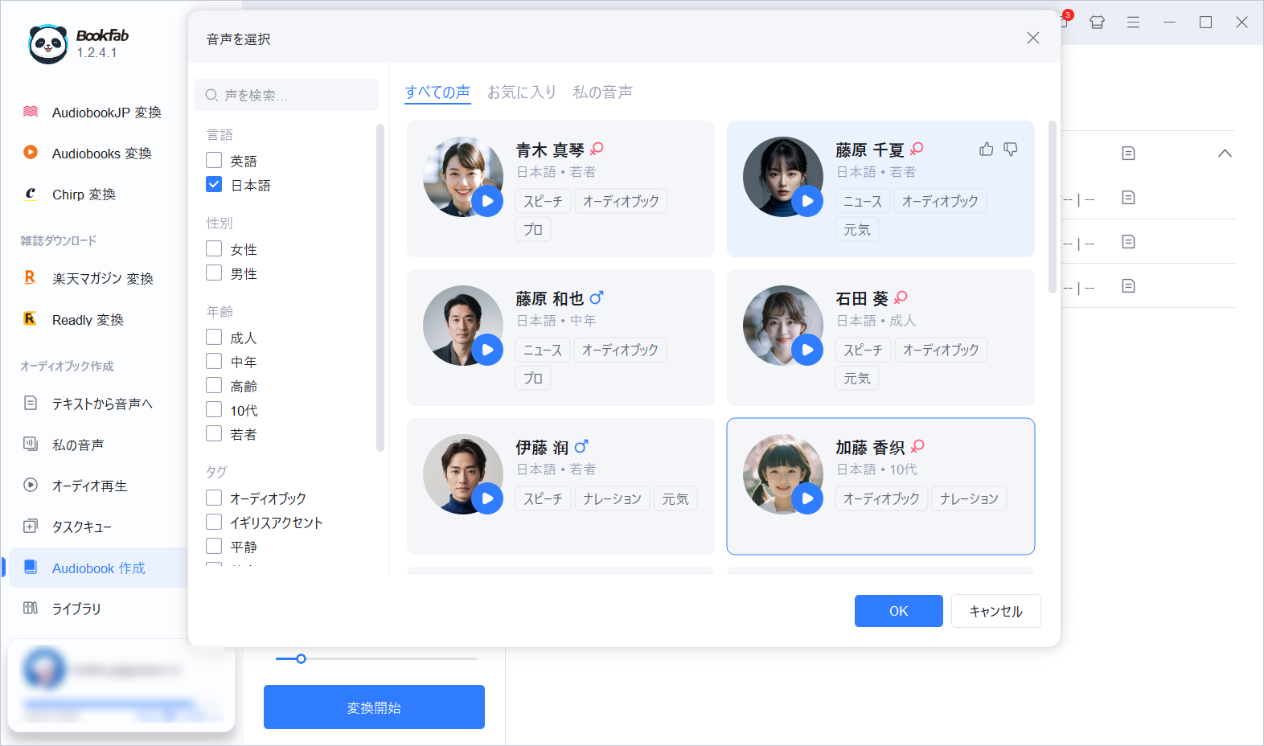Screen dimensions: 1264x746
Task: Toggle 若者 age checkbox
Action: point(214,433)
